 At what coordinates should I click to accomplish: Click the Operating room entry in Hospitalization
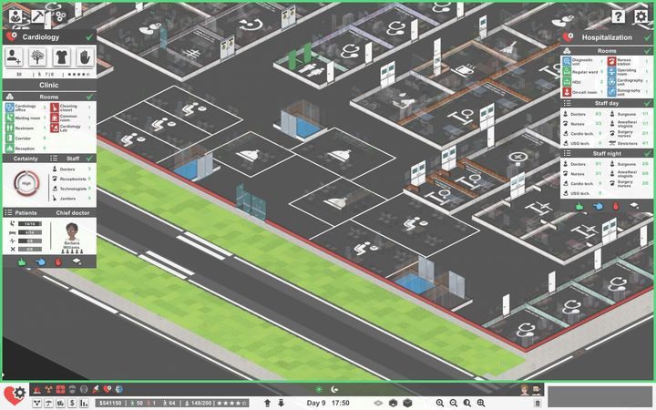[x=626, y=70]
